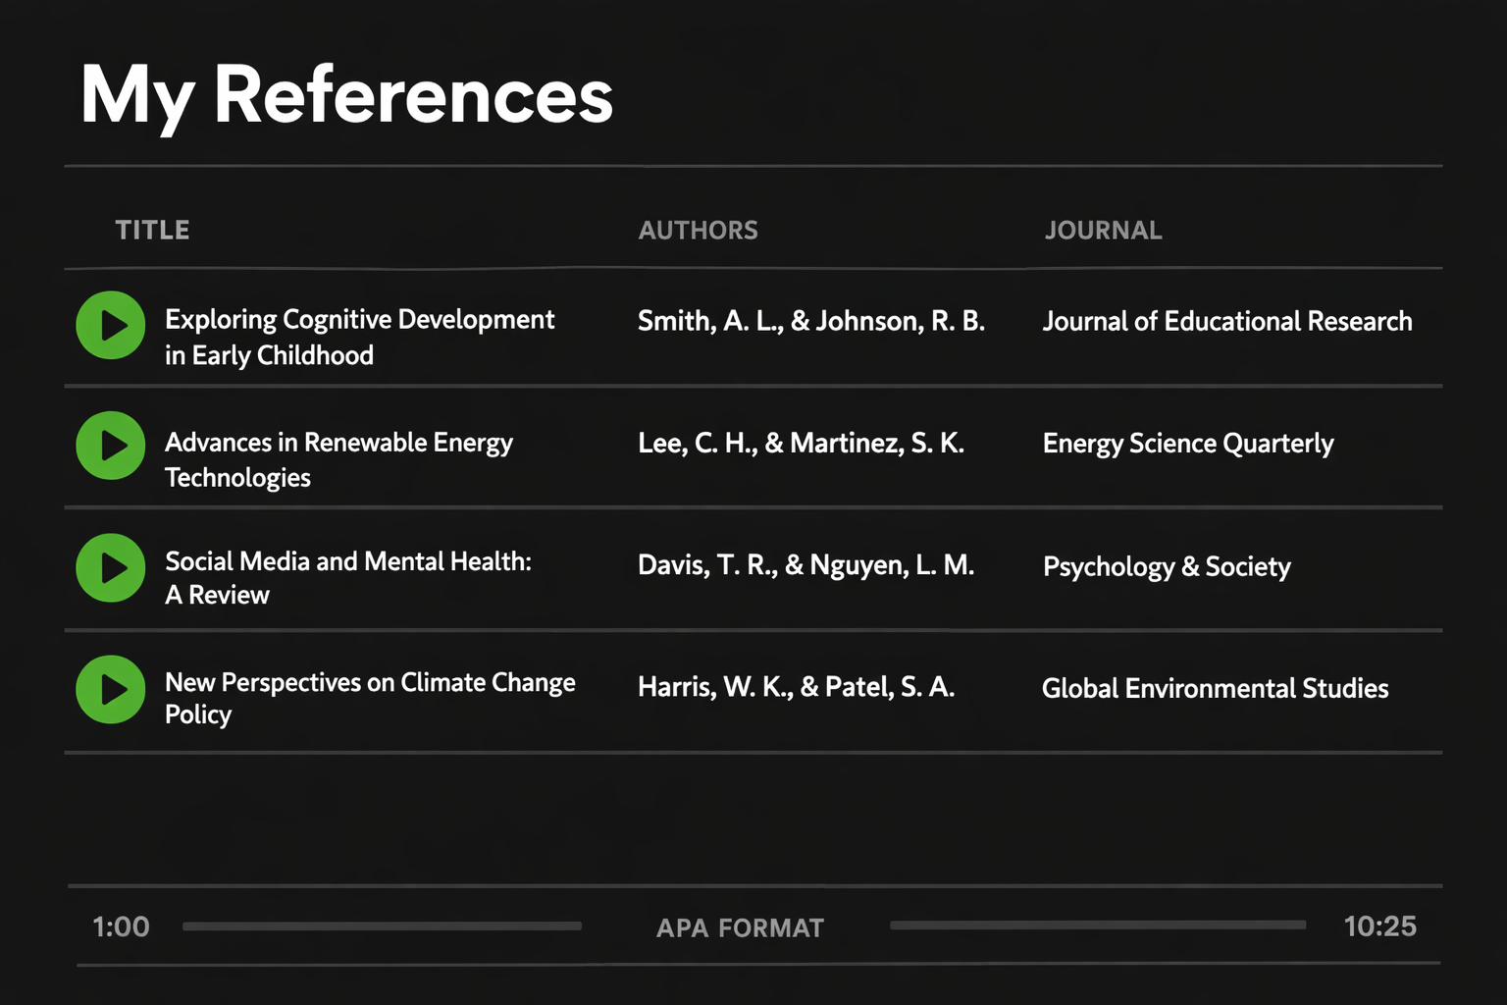The width and height of the screenshot is (1507, 1005).
Task: Click the total time 10:25
Action: pyautogui.click(x=1380, y=926)
